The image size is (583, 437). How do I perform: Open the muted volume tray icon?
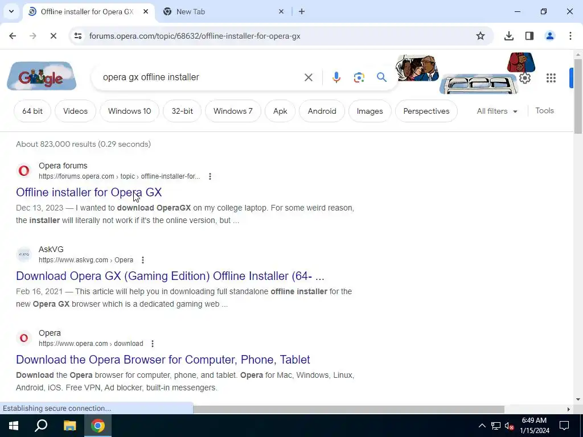pyautogui.click(x=510, y=426)
